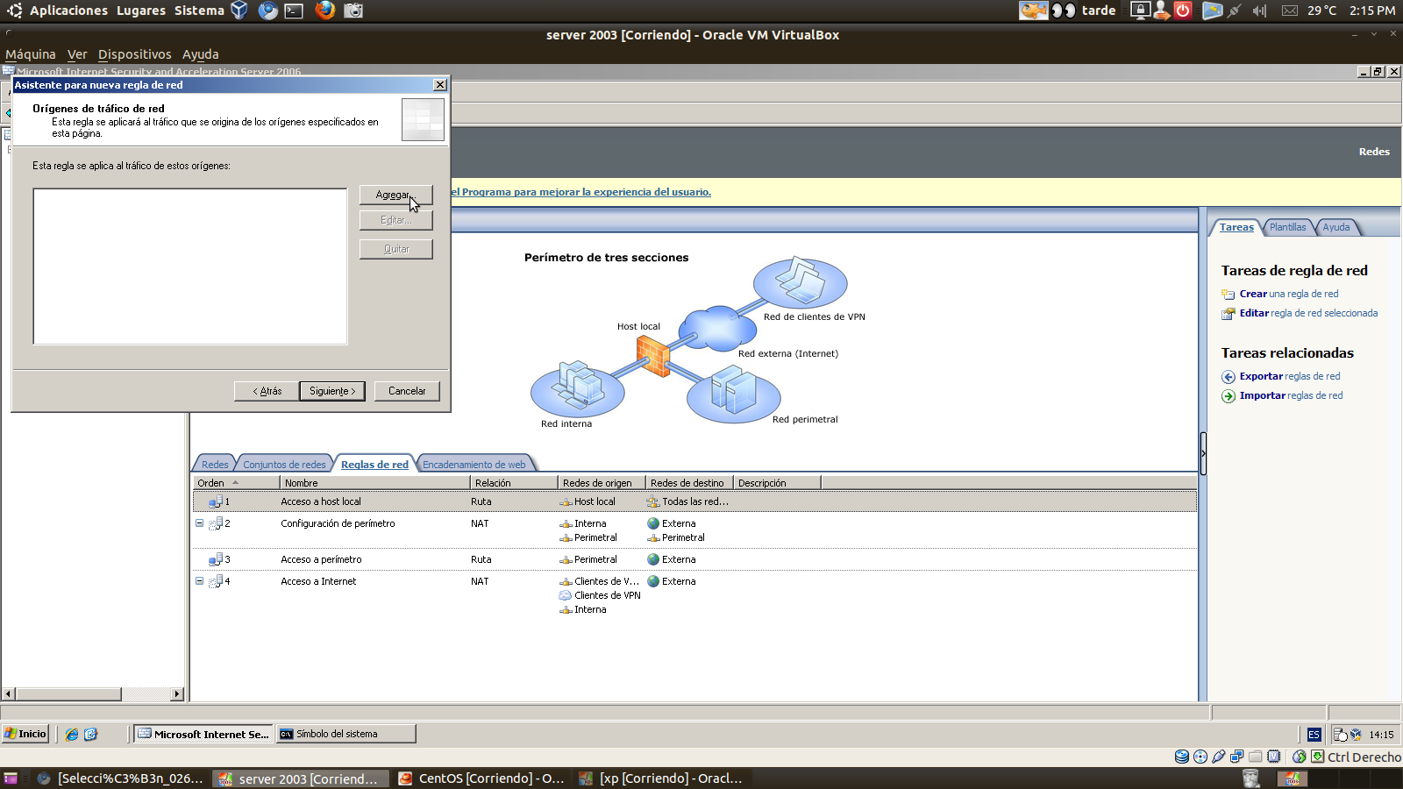The image size is (1403, 789).
Task: Open the Programa para mejorar la experiencia link
Action: pyautogui.click(x=579, y=191)
